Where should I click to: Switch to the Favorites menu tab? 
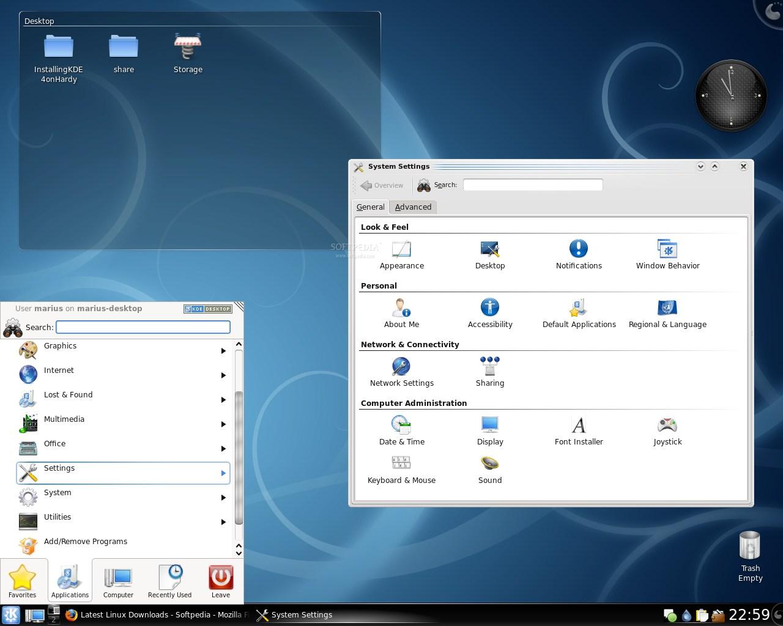click(23, 580)
